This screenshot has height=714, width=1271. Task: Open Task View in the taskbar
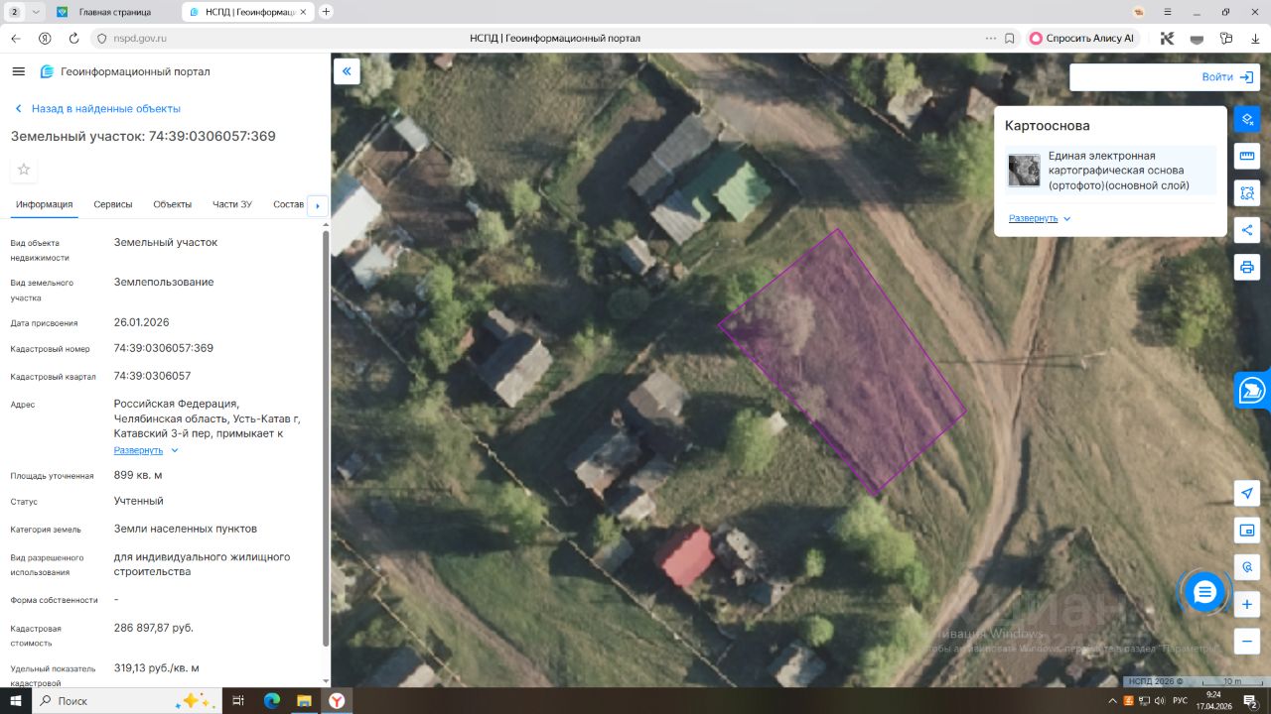coord(238,700)
